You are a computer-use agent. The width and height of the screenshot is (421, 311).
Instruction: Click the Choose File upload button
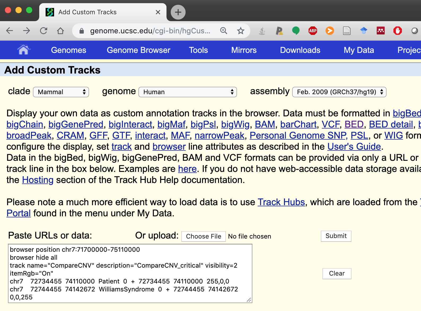point(204,236)
